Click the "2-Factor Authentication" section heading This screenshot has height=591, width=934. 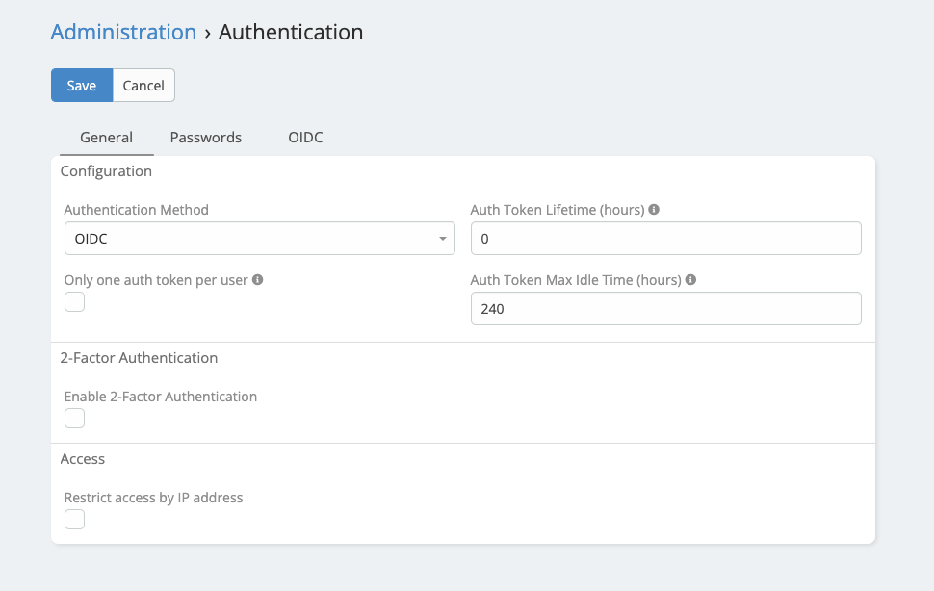point(139,358)
